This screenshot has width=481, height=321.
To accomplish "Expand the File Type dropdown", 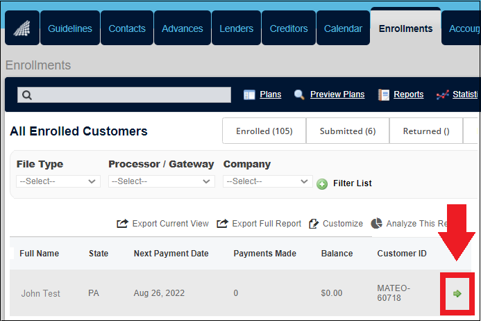I will [58, 181].
